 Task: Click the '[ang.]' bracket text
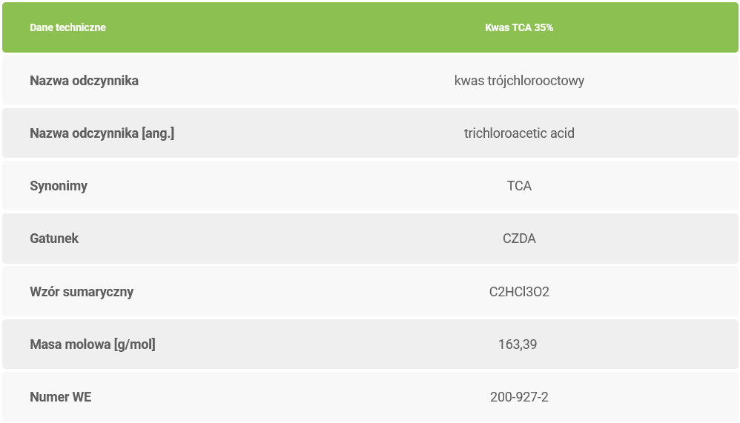pos(157,133)
